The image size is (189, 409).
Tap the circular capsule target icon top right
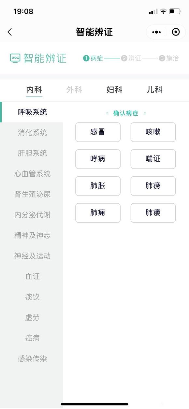click(x=176, y=32)
